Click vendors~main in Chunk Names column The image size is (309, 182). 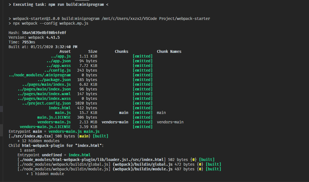(170, 122)
